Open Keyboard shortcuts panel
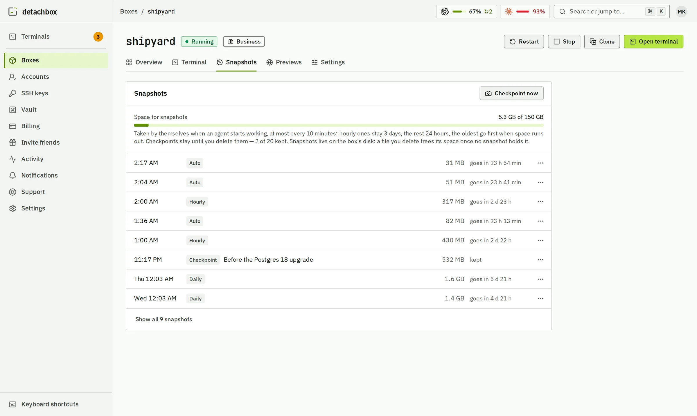Viewport: 697px width, 416px height. (56, 404)
